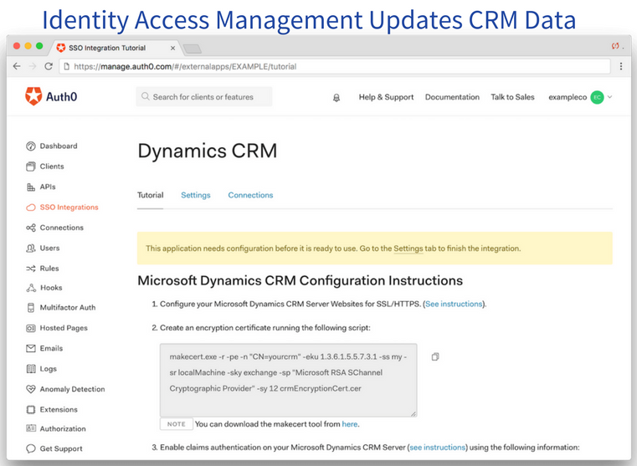Click the Logs book icon in sidebar
This screenshot has height=466, width=637.
[x=31, y=369]
